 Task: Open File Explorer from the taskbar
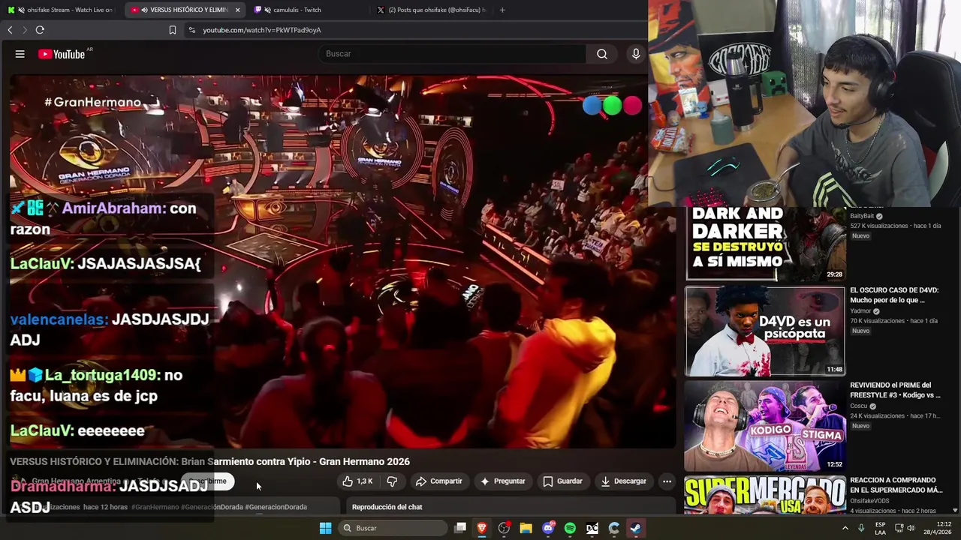click(526, 528)
